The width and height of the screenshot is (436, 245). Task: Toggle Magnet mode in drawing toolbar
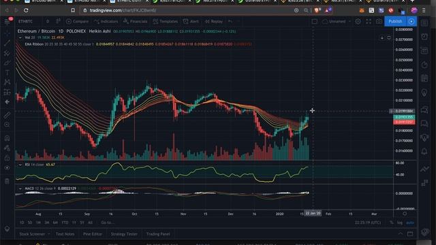(x=7, y=138)
